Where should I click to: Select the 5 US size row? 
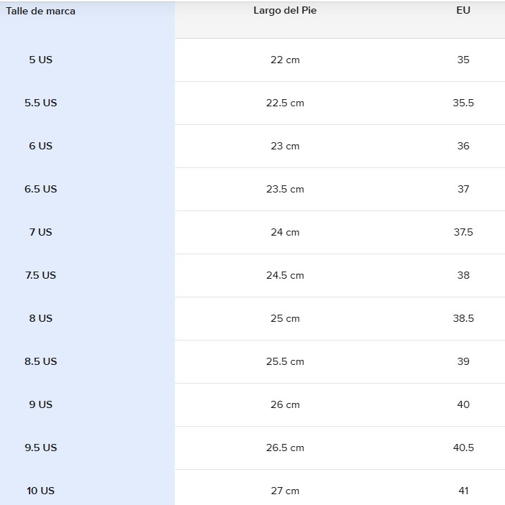click(41, 60)
